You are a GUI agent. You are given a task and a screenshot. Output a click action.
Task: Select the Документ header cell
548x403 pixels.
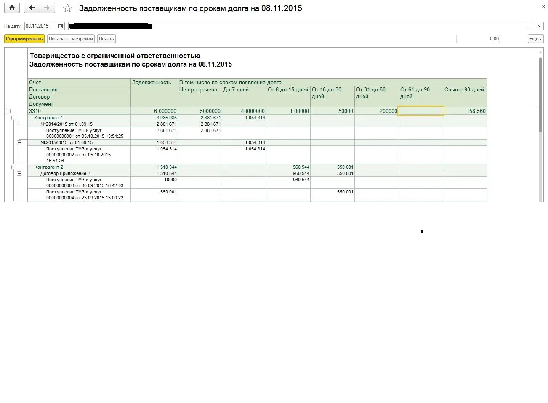point(79,104)
